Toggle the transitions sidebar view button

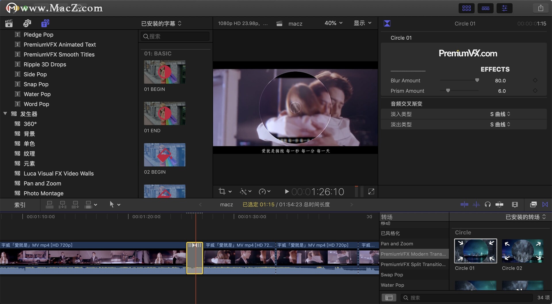point(389,298)
